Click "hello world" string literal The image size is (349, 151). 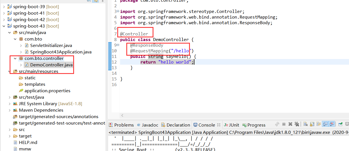coord(175,62)
